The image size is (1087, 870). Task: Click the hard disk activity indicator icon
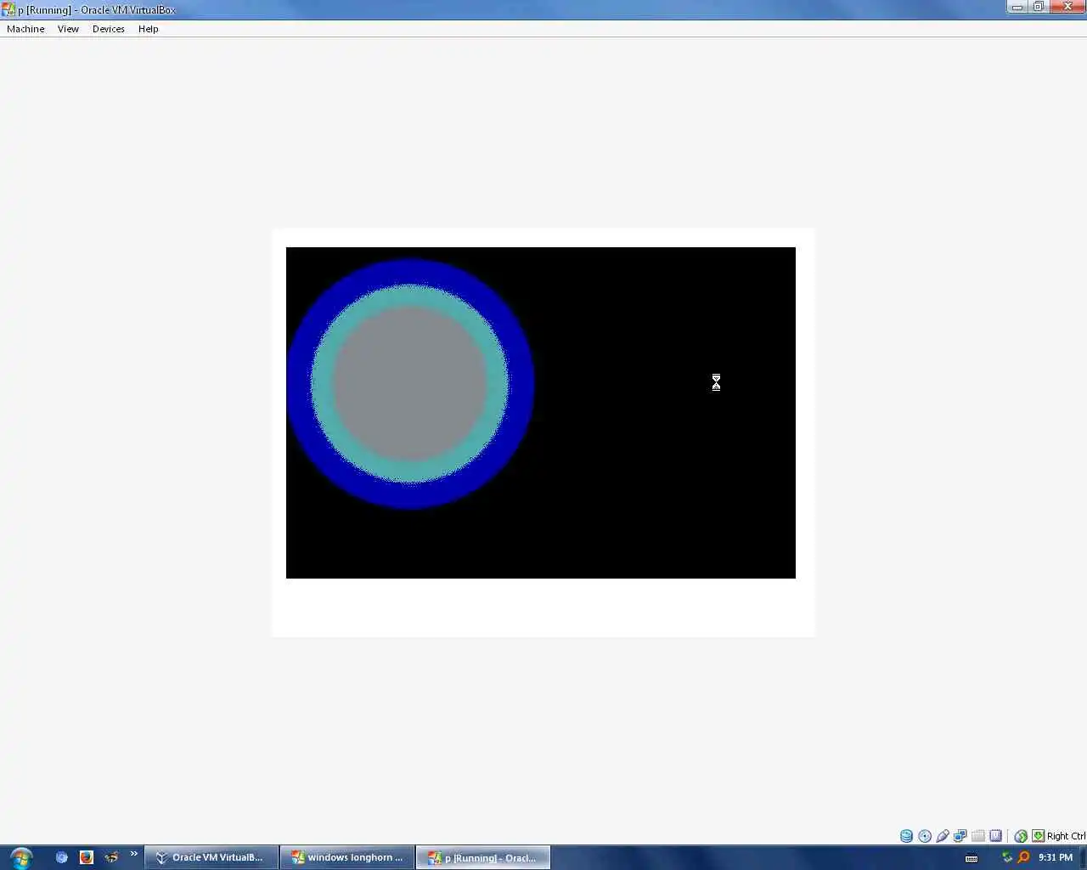[906, 836]
